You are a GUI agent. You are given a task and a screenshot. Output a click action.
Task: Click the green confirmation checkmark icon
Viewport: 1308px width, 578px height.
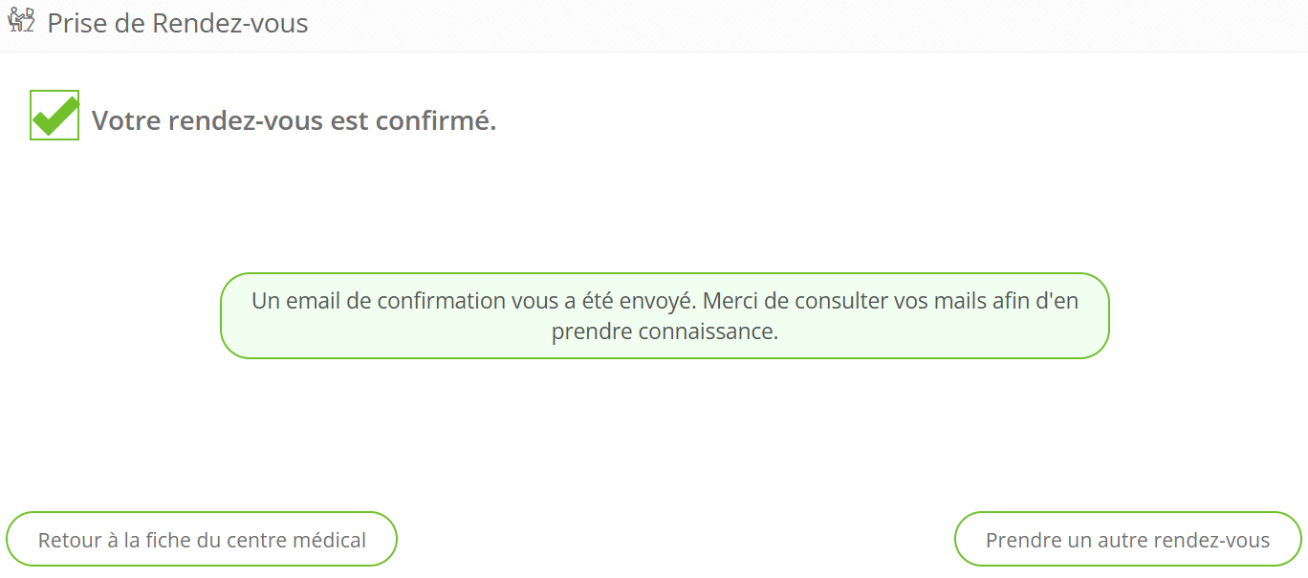[x=54, y=116]
